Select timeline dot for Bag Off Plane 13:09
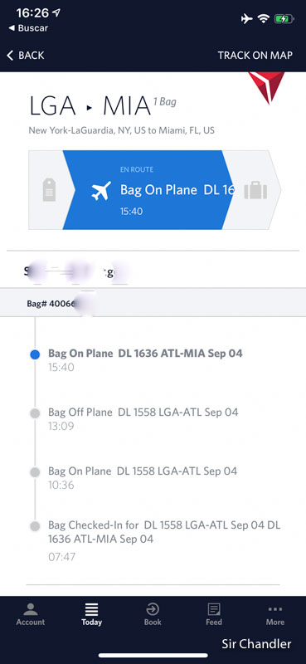 click(35, 413)
